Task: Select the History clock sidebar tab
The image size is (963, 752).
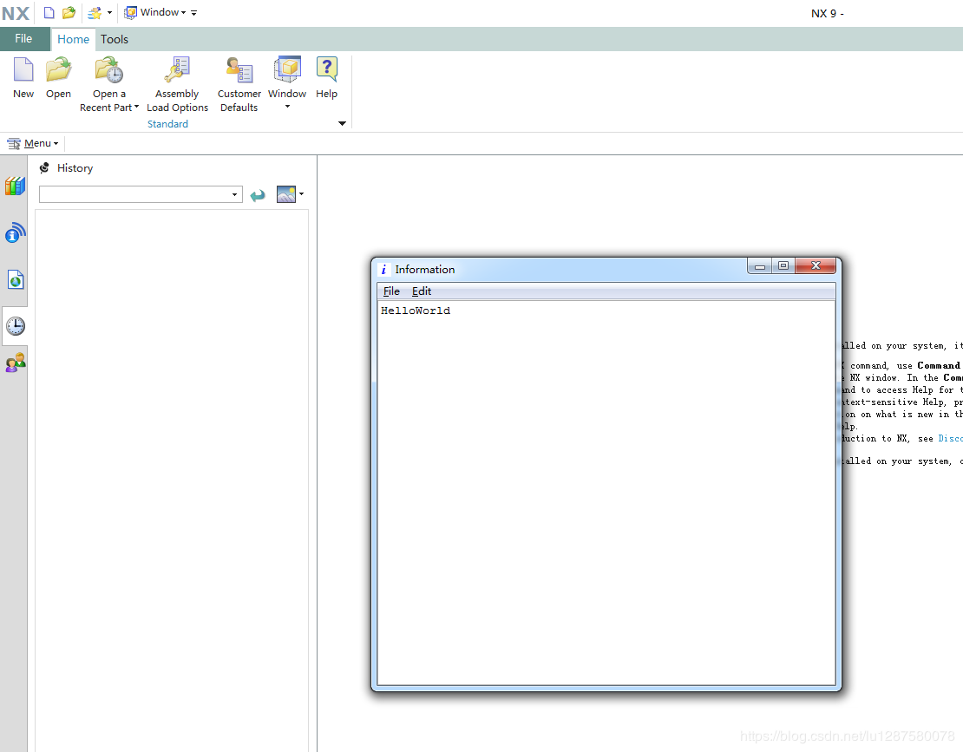Action: click(16, 326)
